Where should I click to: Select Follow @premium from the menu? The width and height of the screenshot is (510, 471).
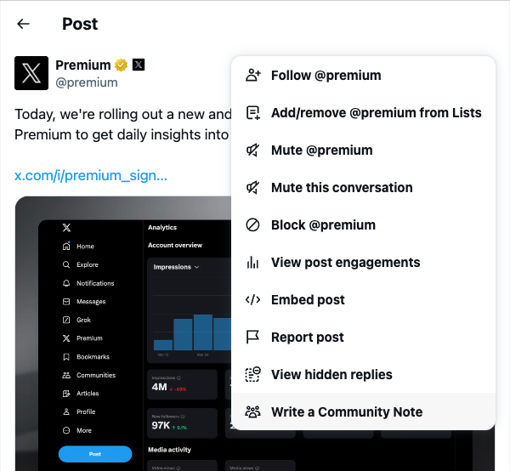[363, 75]
